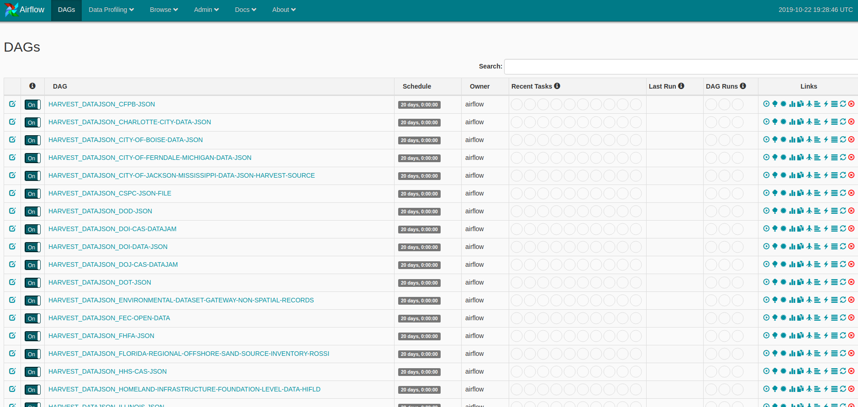Toggle On switch for CSPC-JSON-FILE DAG

tap(32, 194)
